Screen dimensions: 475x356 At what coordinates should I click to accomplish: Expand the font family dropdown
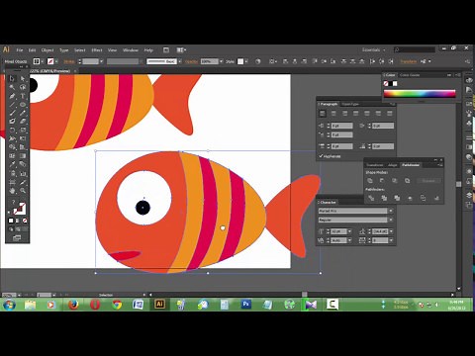391,211
